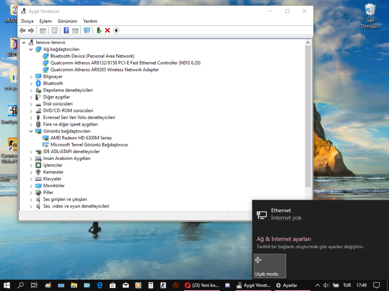Image resolution: width=389 pixels, height=291 pixels.
Task: Open the Görünüm menu
Action: pyautogui.click(x=67, y=21)
